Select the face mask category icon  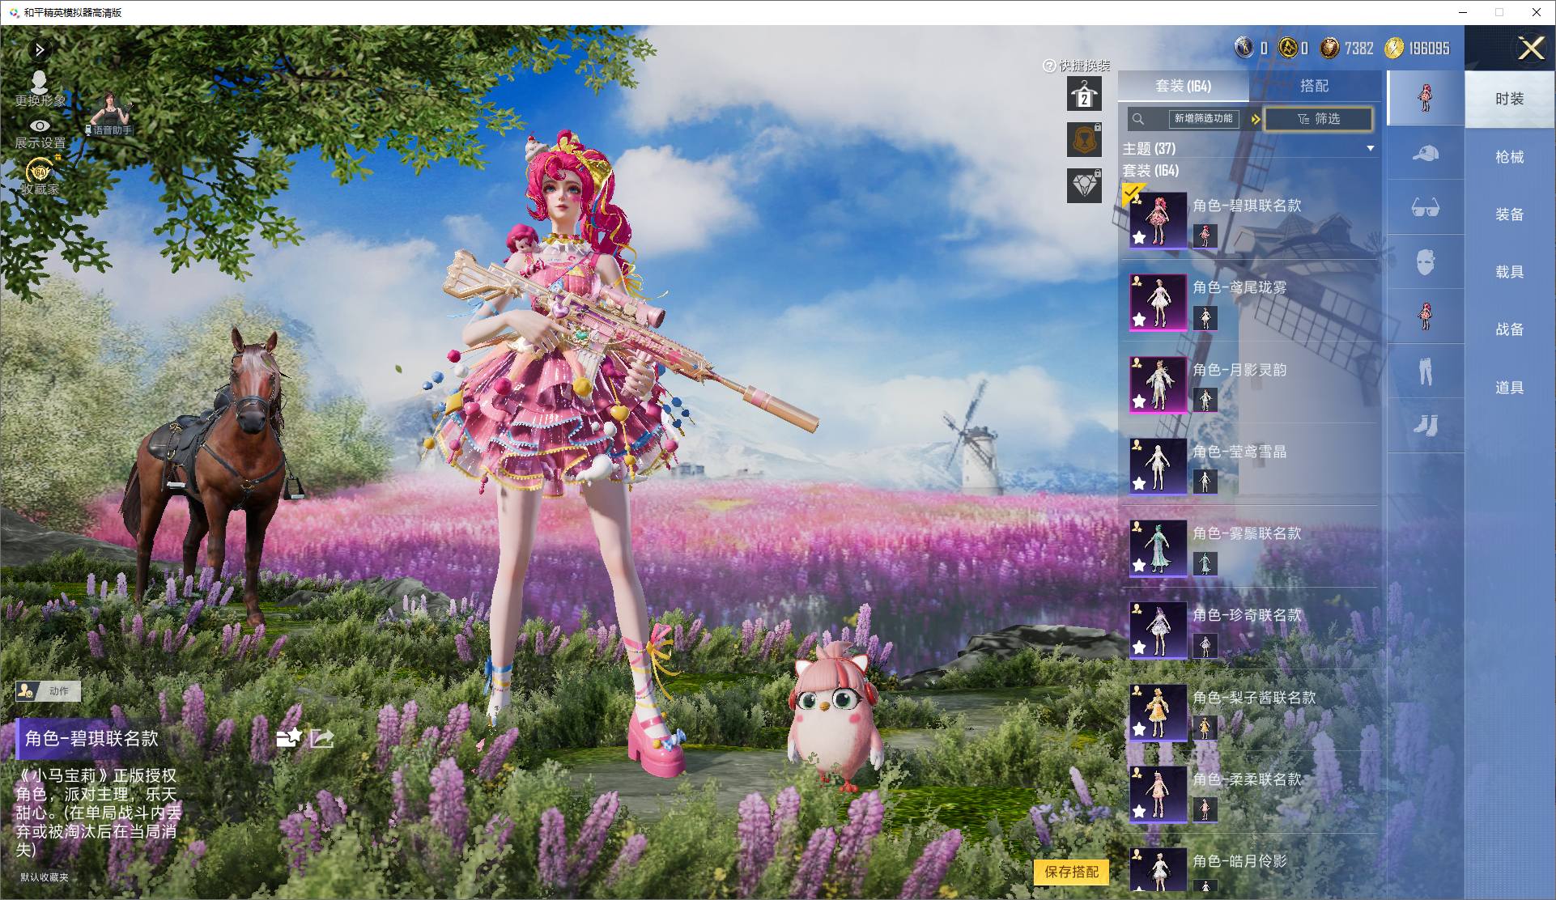tap(1426, 262)
